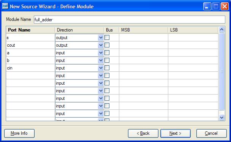
Task: Click the vertical scrollbar thumb
Action: 222,71
